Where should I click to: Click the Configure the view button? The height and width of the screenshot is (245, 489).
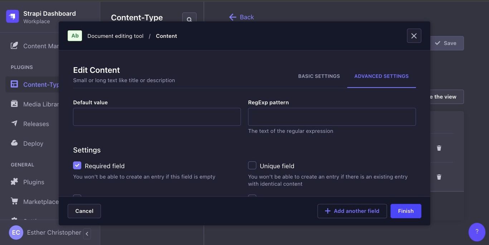tap(447, 97)
